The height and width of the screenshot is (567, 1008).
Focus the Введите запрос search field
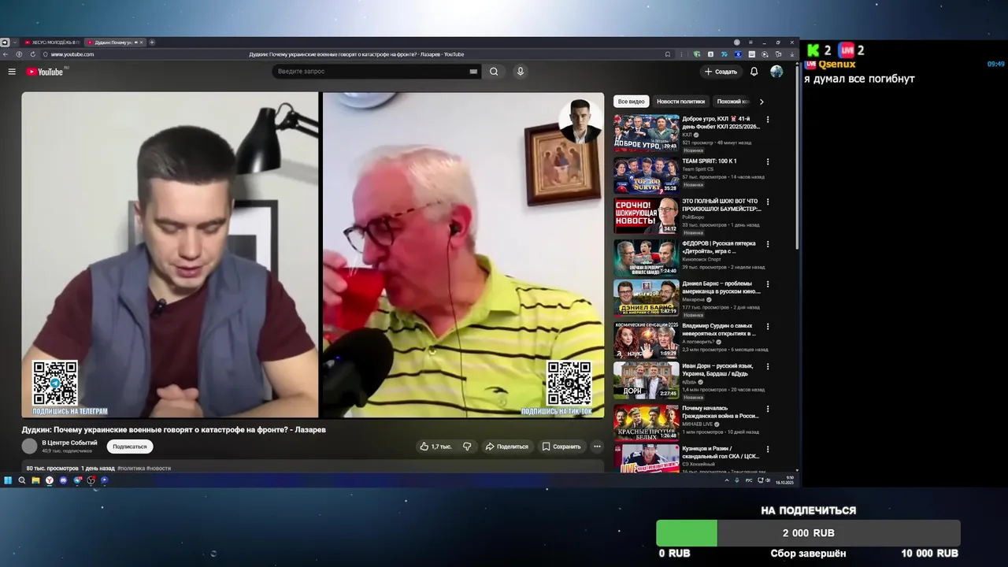[370, 72]
